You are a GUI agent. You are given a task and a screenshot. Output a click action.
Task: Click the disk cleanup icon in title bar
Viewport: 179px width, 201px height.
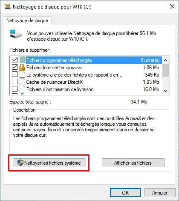[x=7, y=6]
